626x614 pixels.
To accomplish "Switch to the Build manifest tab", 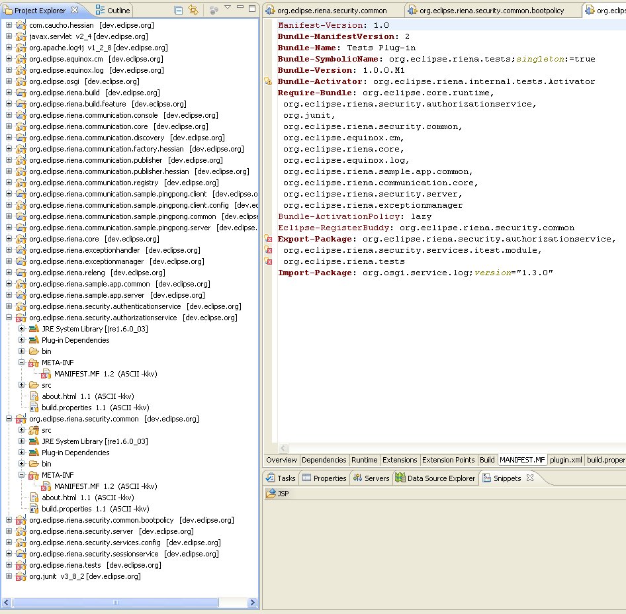I will tap(487, 460).
